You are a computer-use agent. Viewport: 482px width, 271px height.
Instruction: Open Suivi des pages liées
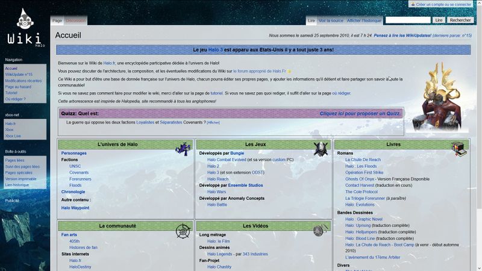point(22,167)
